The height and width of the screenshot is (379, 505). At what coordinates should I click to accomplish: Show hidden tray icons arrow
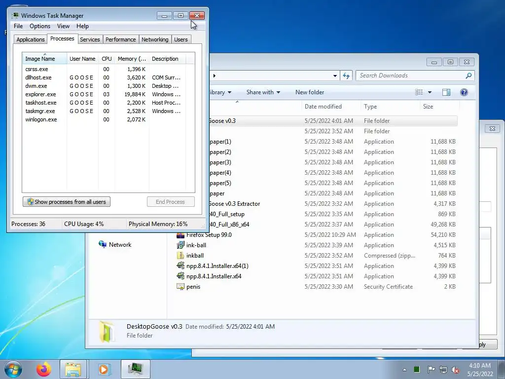click(404, 370)
